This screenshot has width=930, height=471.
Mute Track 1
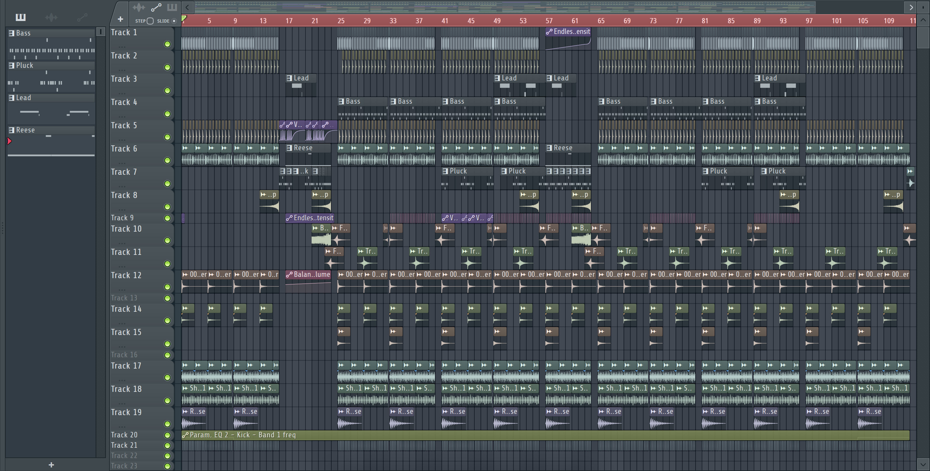click(167, 44)
